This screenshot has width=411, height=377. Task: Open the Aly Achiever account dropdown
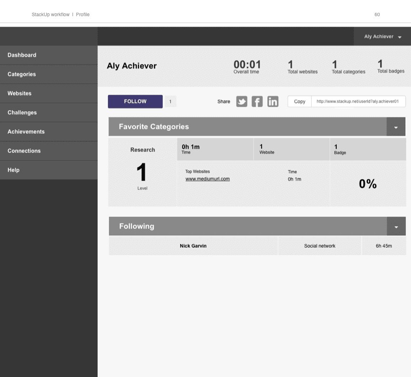382,37
